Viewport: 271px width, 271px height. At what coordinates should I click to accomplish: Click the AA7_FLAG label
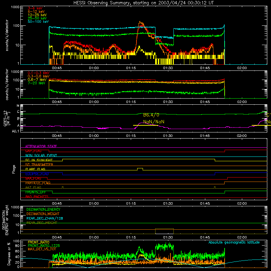[x=33, y=187]
